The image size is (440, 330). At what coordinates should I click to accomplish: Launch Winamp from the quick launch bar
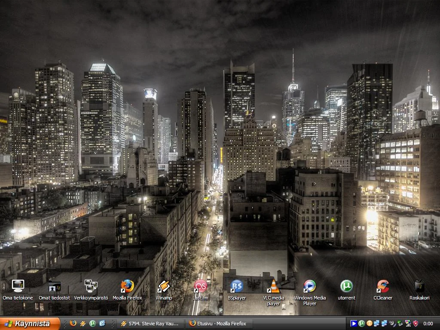click(83, 324)
